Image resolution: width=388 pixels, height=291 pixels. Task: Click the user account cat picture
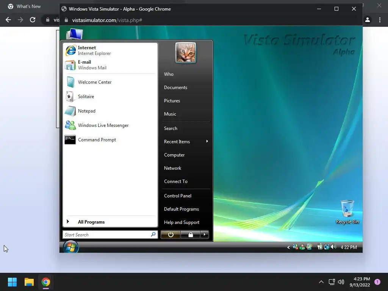pos(186,53)
